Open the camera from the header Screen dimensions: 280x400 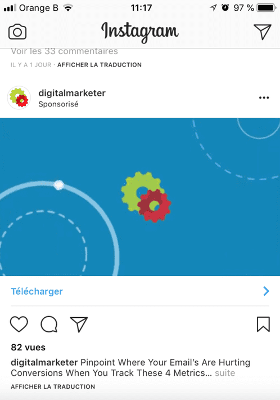(x=17, y=32)
